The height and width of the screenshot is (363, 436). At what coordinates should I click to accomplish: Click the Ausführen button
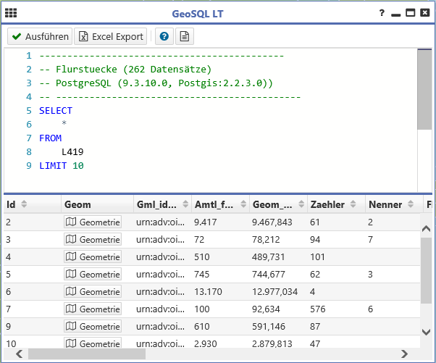(x=40, y=36)
